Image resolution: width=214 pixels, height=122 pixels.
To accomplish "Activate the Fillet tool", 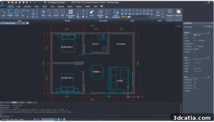I will coord(62,13).
